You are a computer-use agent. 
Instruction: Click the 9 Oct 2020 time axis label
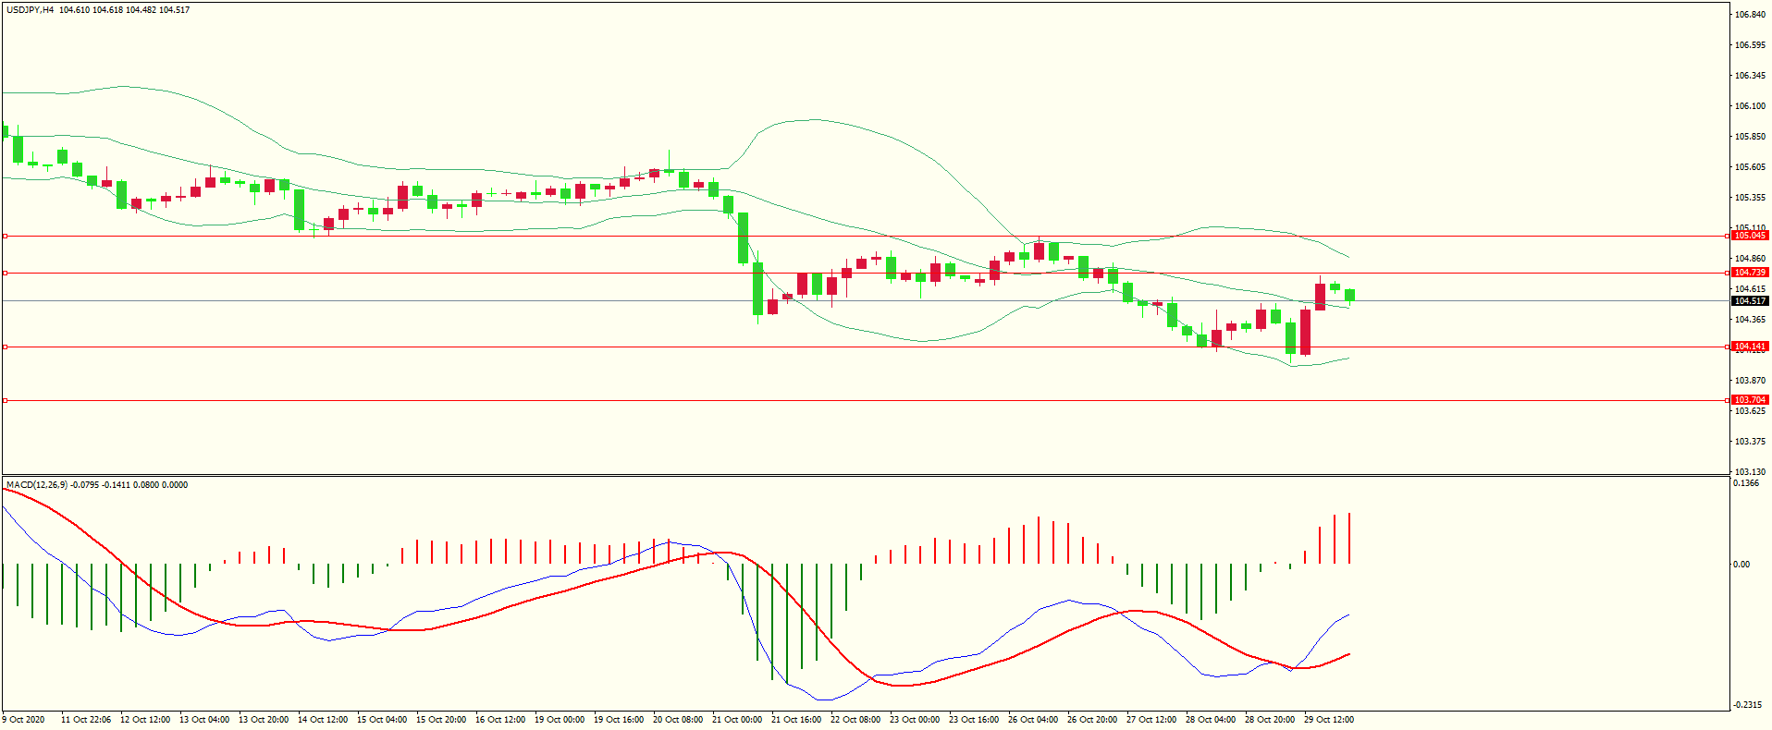click(x=23, y=719)
